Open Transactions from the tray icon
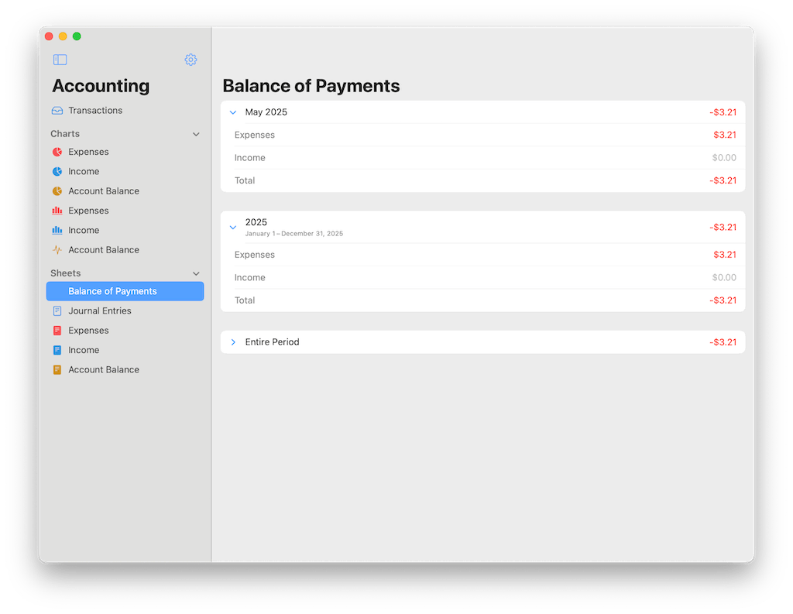The width and height of the screenshot is (793, 614). (x=57, y=111)
